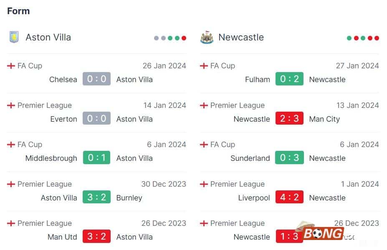Click the Premier League flag icon beside Liverpool match
The width and height of the screenshot is (387, 250).
[x=204, y=184]
